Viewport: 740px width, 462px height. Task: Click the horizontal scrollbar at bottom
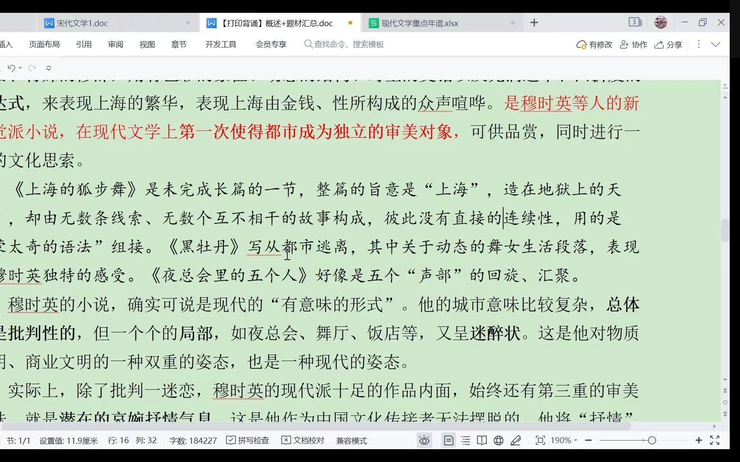click(316, 426)
